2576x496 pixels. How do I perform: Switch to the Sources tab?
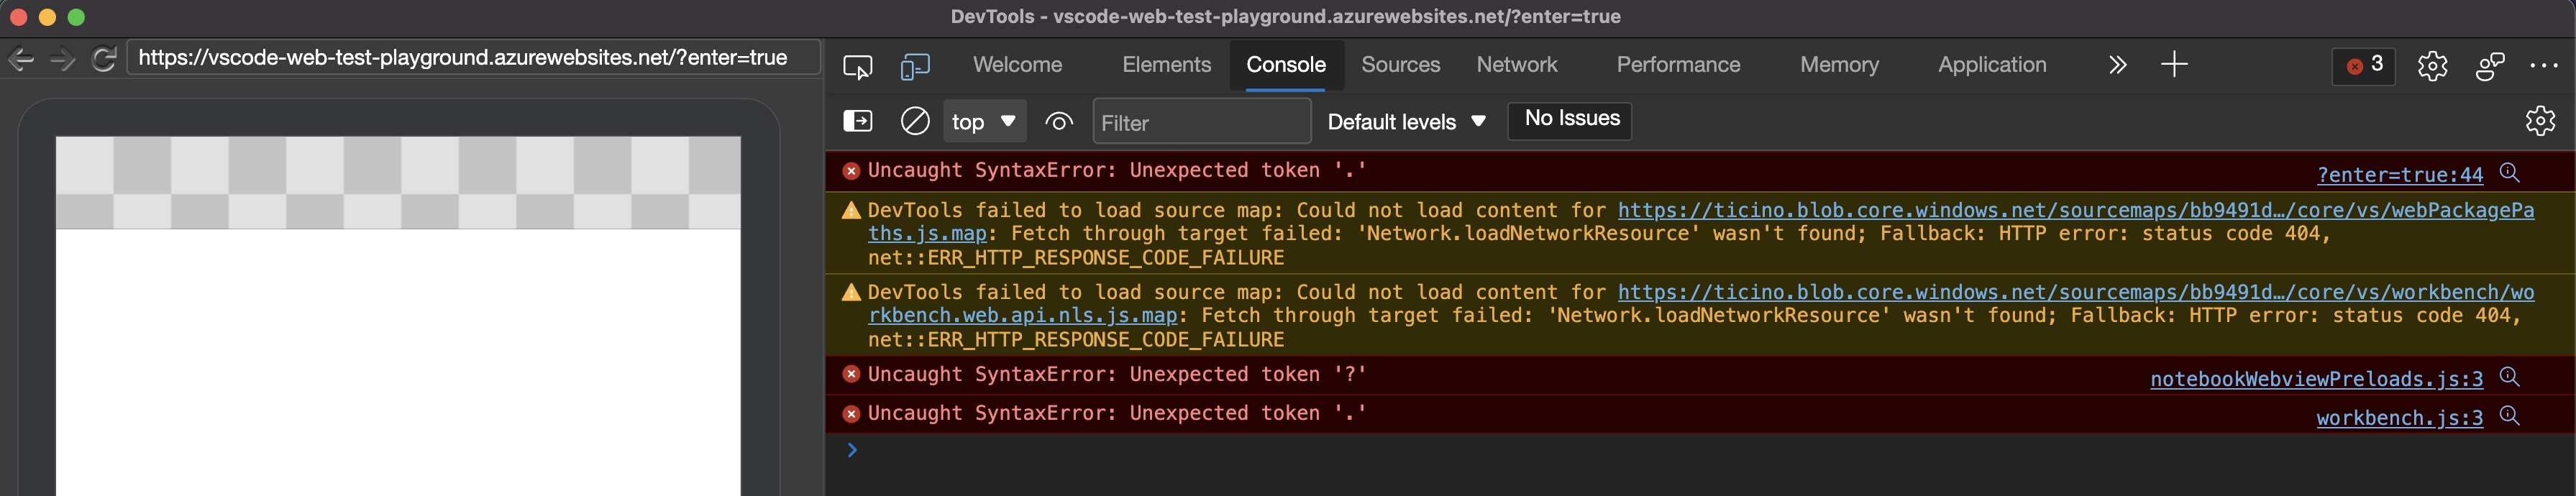click(x=1400, y=64)
